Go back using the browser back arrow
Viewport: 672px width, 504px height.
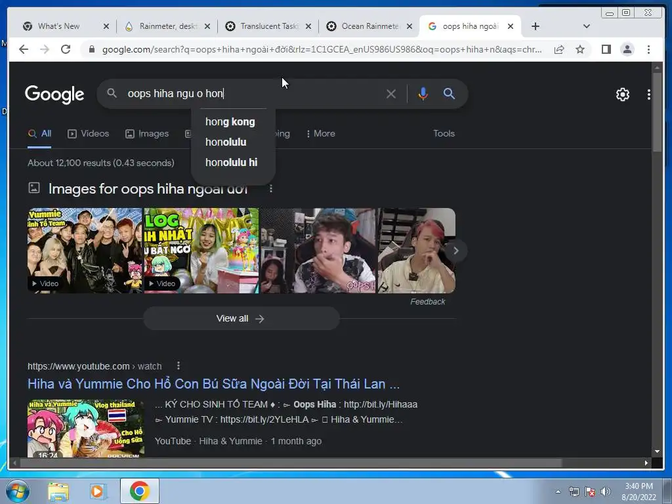(24, 49)
